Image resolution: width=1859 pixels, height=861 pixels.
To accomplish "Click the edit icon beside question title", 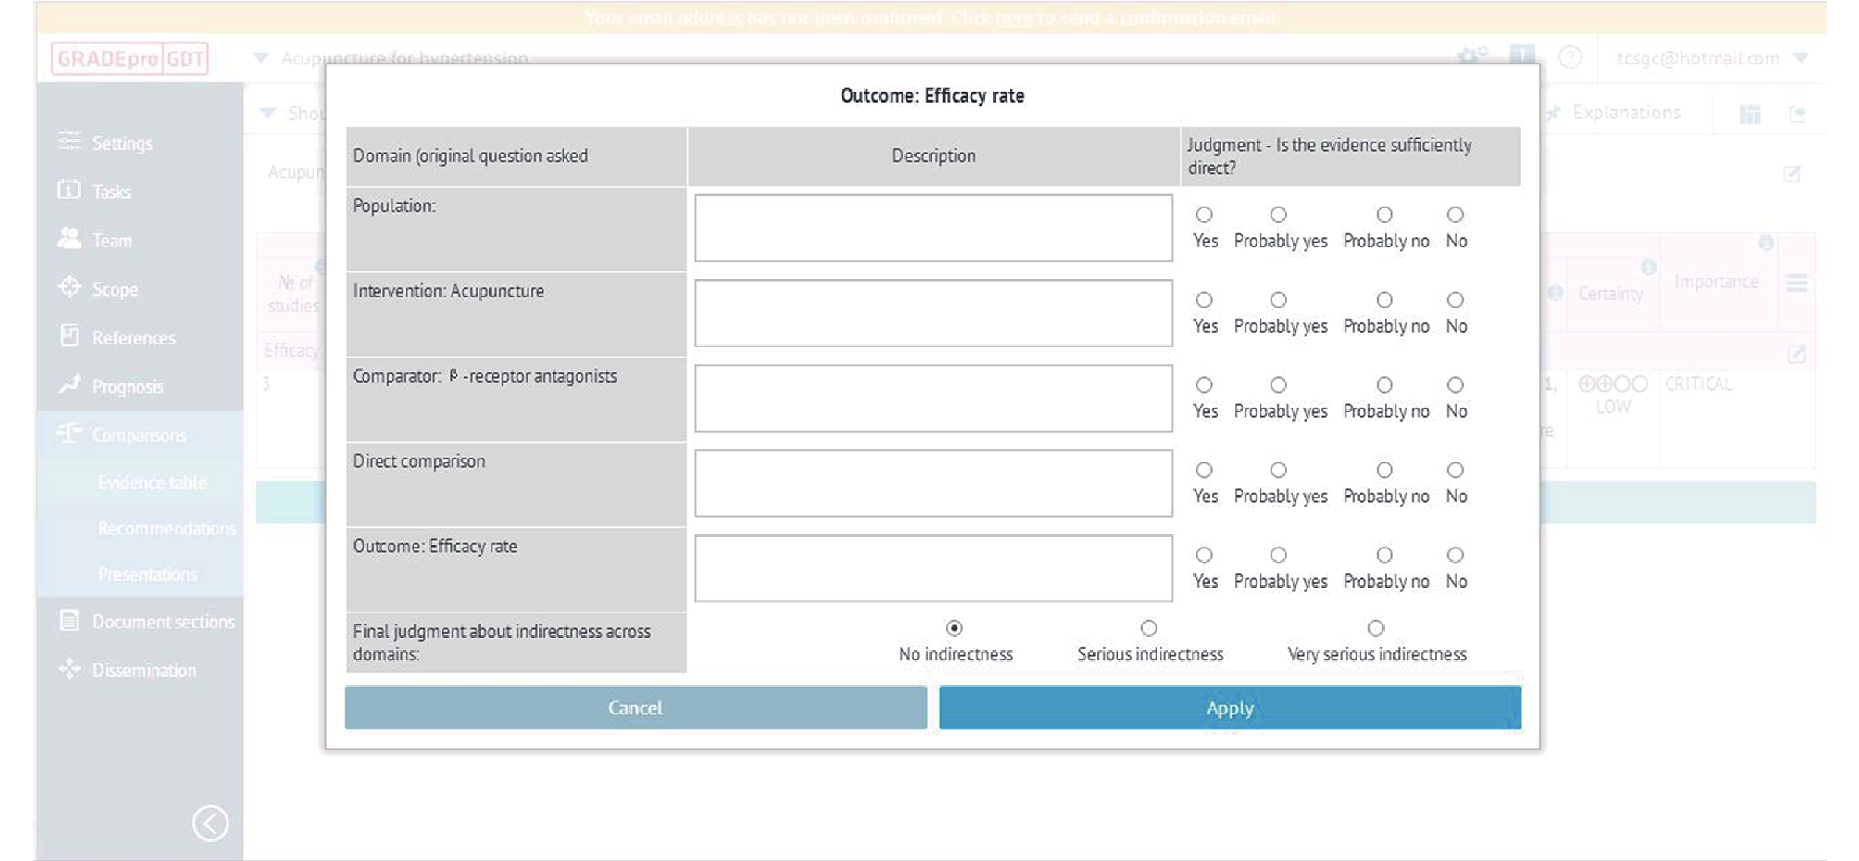I will click(1792, 173).
